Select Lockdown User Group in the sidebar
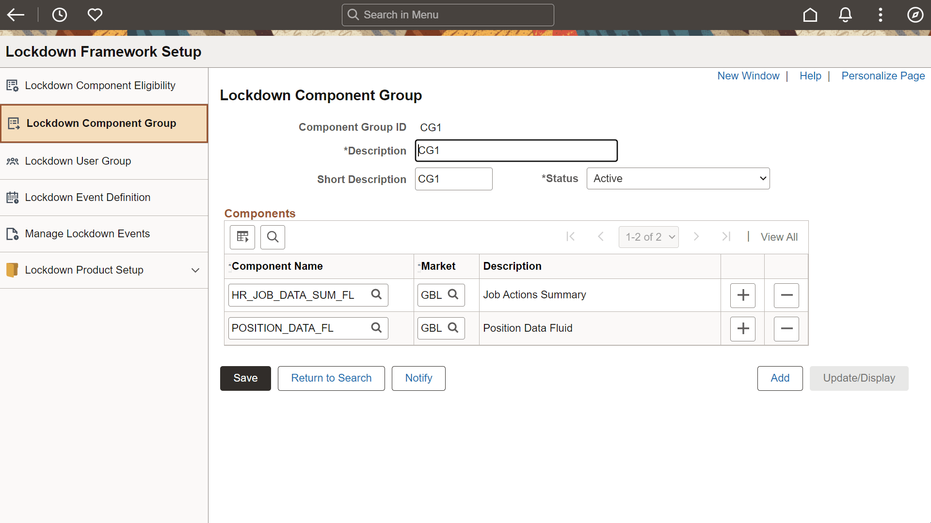 pyautogui.click(x=79, y=161)
